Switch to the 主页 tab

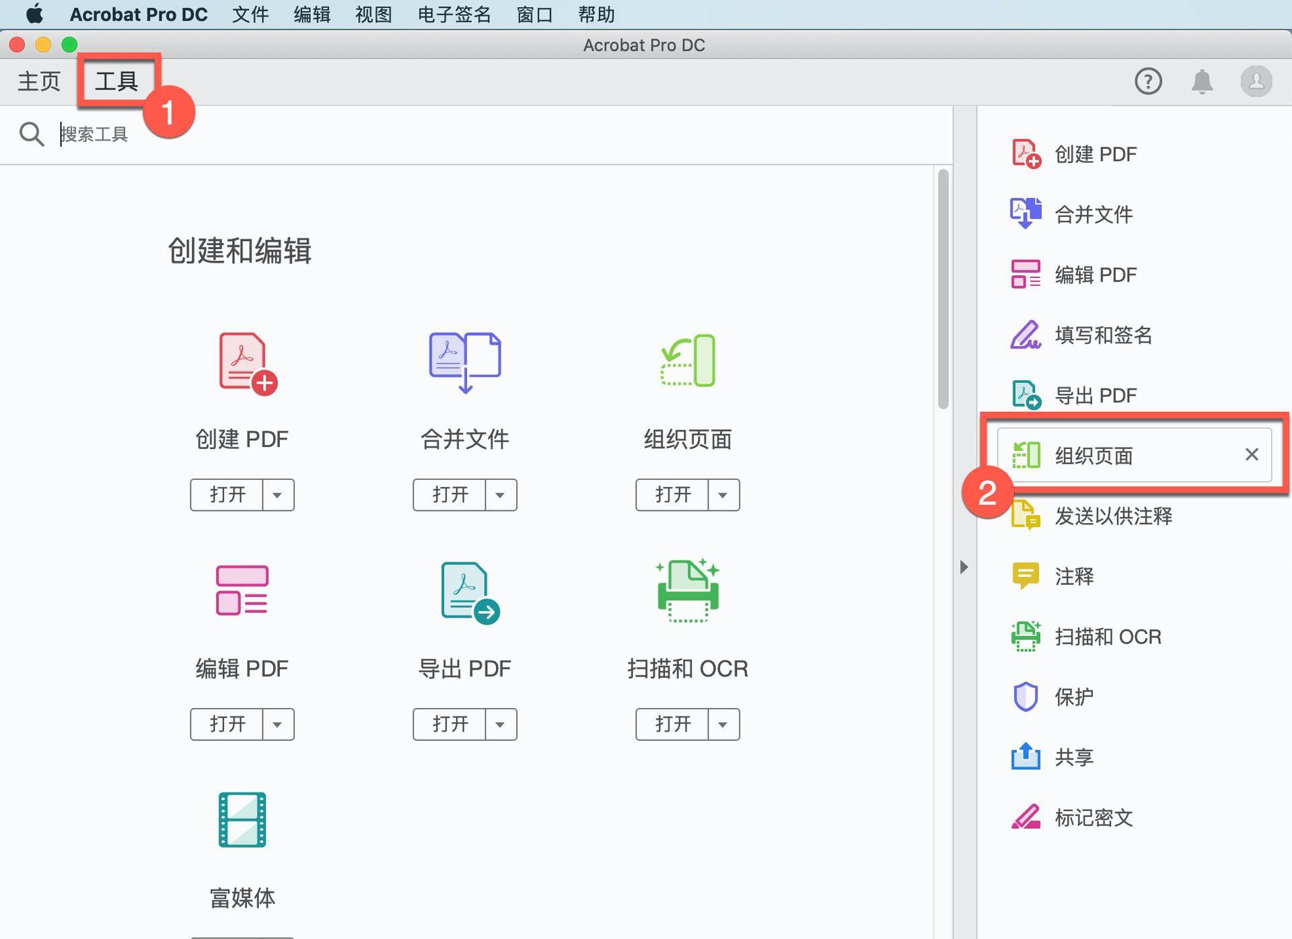point(38,81)
